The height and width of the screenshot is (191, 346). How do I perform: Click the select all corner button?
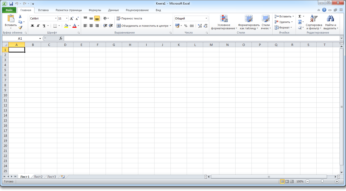pyautogui.click(x=5, y=45)
